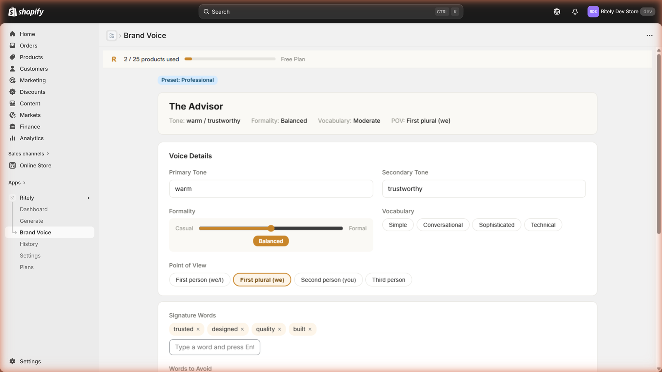Click the admin assistant face icon

[556, 12]
